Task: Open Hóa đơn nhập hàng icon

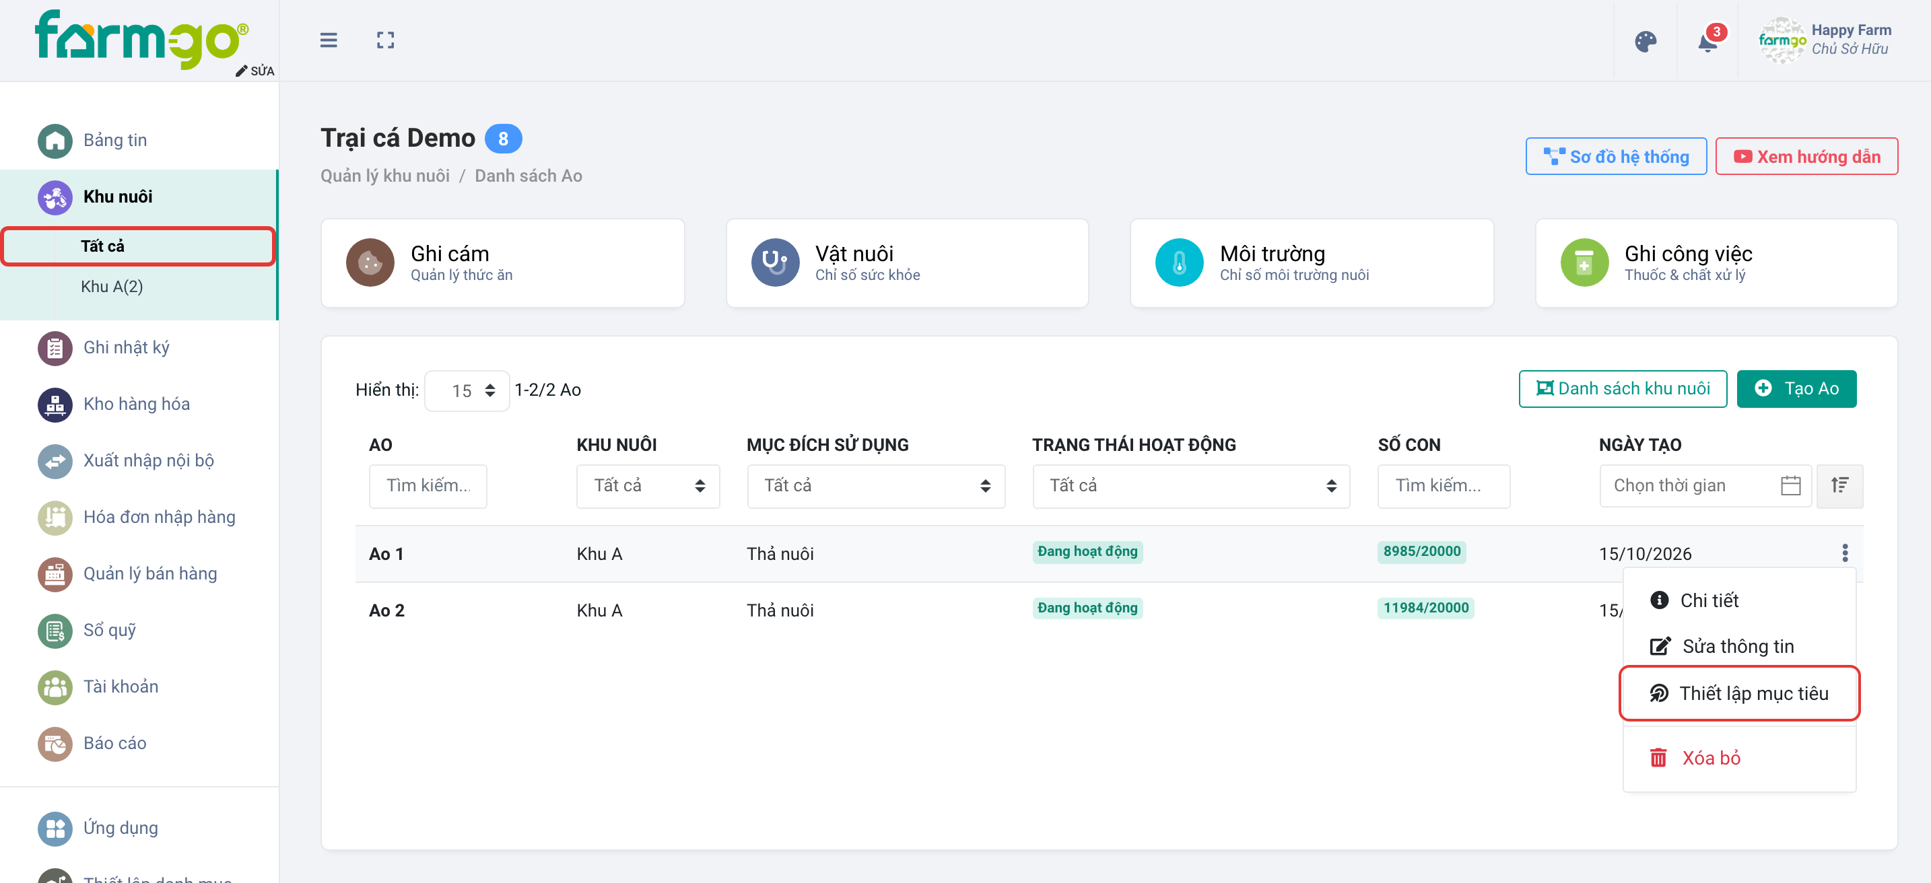Action: 55,518
